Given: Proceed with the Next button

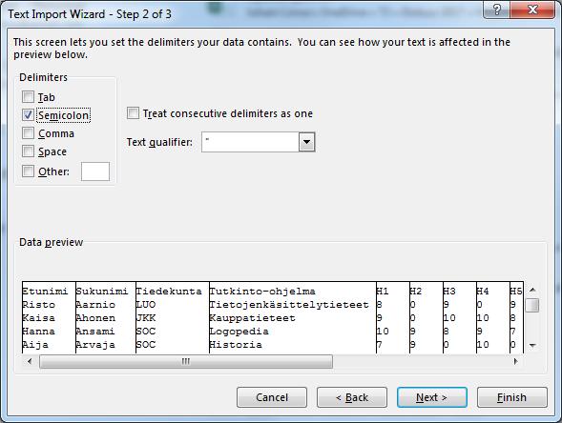Looking at the screenshot, I should pos(432,397).
